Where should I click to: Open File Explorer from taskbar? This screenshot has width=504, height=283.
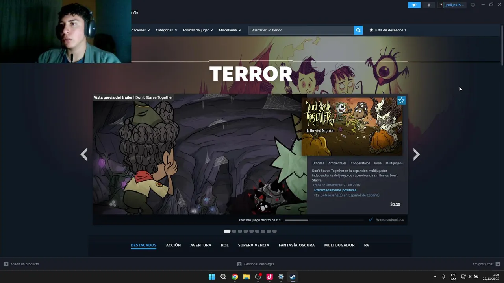click(246, 277)
